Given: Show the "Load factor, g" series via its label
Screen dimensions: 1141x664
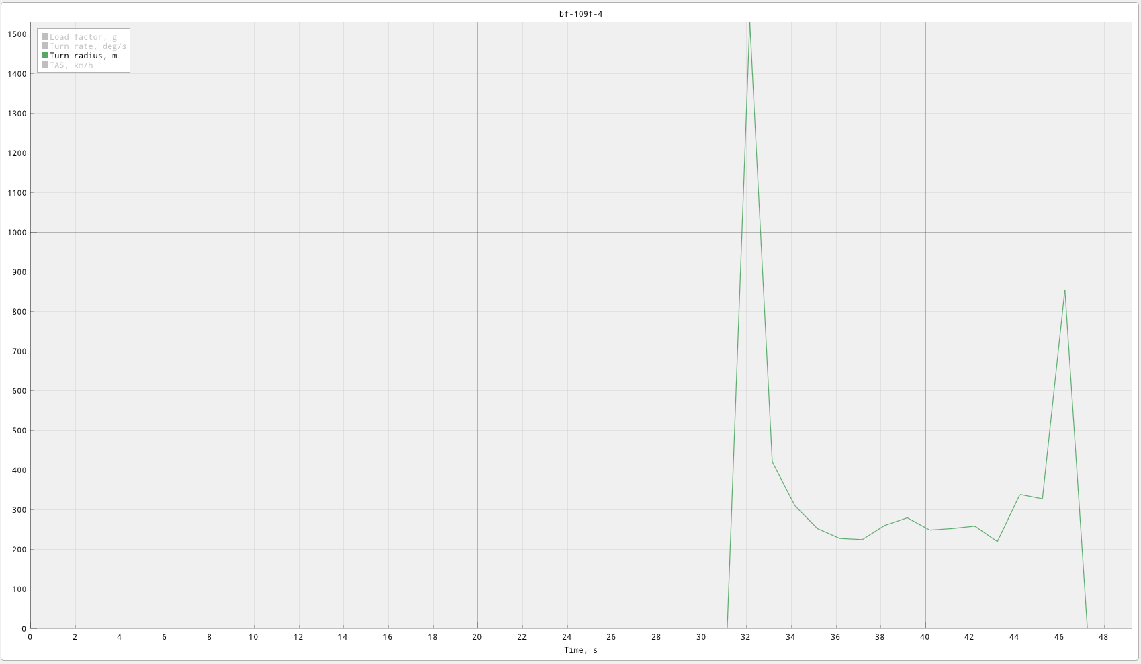Looking at the screenshot, I should pyautogui.click(x=83, y=37).
